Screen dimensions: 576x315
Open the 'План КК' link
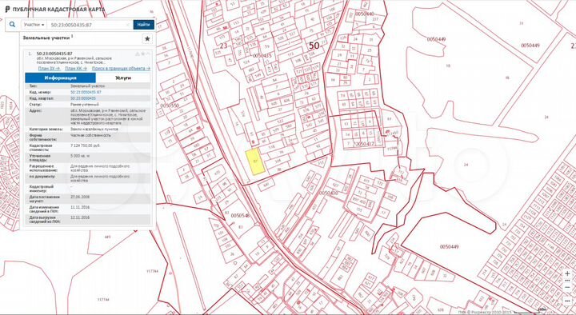[x=76, y=68]
